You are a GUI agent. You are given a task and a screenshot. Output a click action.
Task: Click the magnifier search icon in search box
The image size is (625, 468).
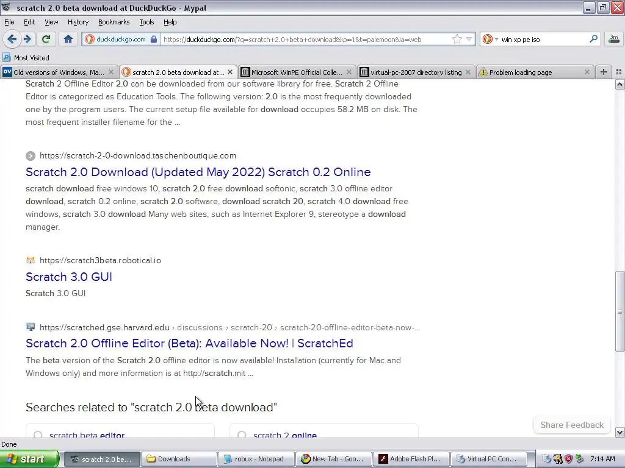coord(593,39)
